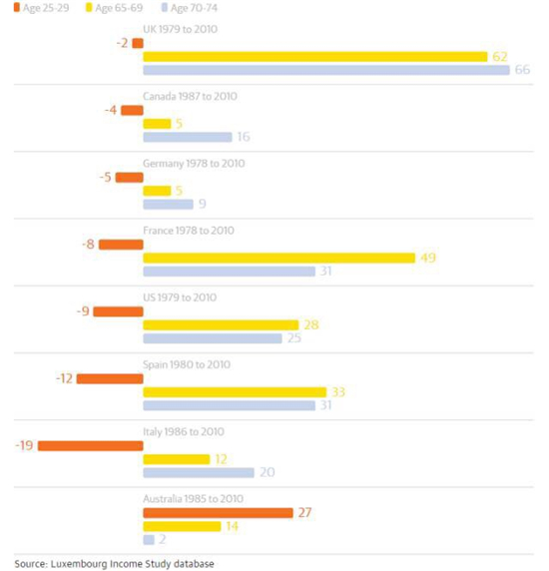Select the Canada orange bar valued -4

point(132,111)
